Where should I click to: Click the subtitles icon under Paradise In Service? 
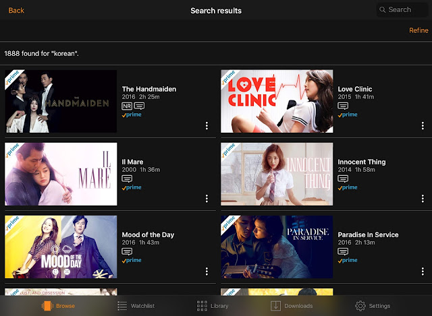(x=343, y=251)
